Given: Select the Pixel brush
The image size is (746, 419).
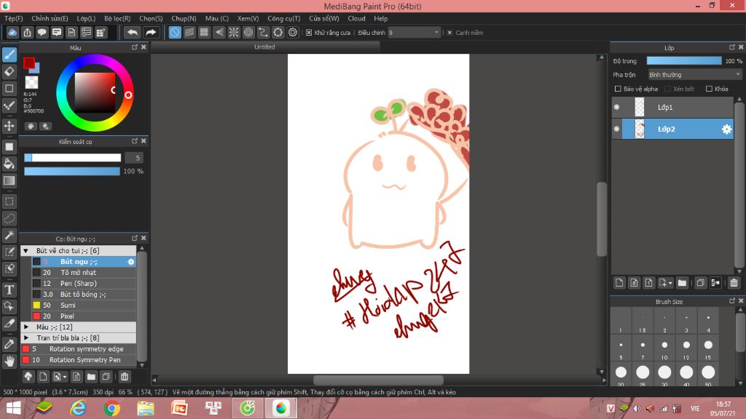Looking at the screenshot, I should tap(84, 316).
